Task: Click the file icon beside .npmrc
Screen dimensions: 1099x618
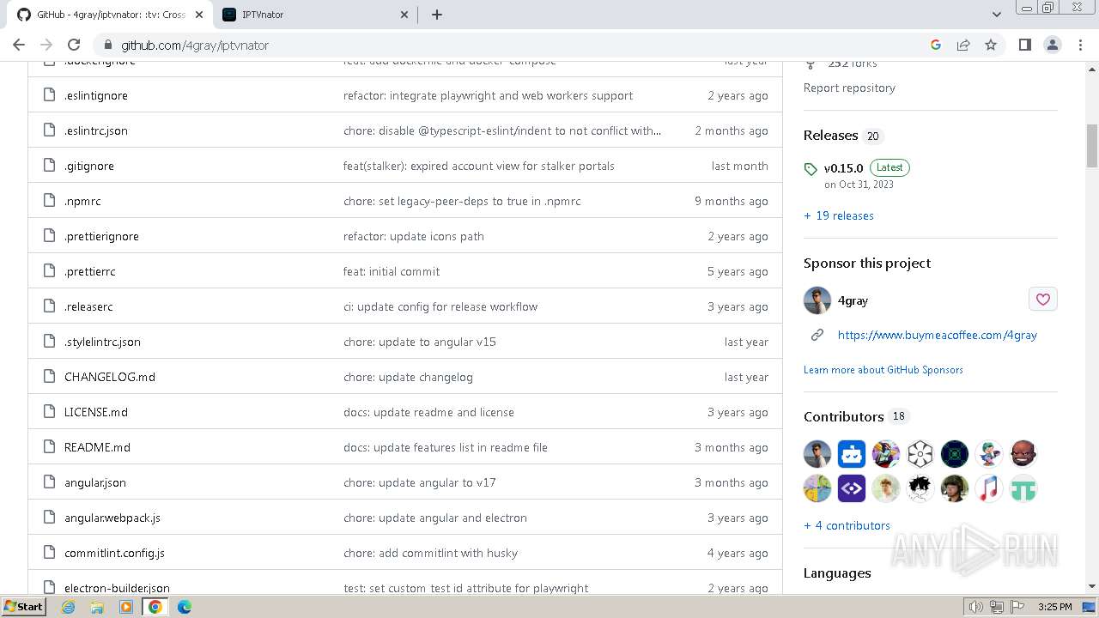Action: (49, 201)
